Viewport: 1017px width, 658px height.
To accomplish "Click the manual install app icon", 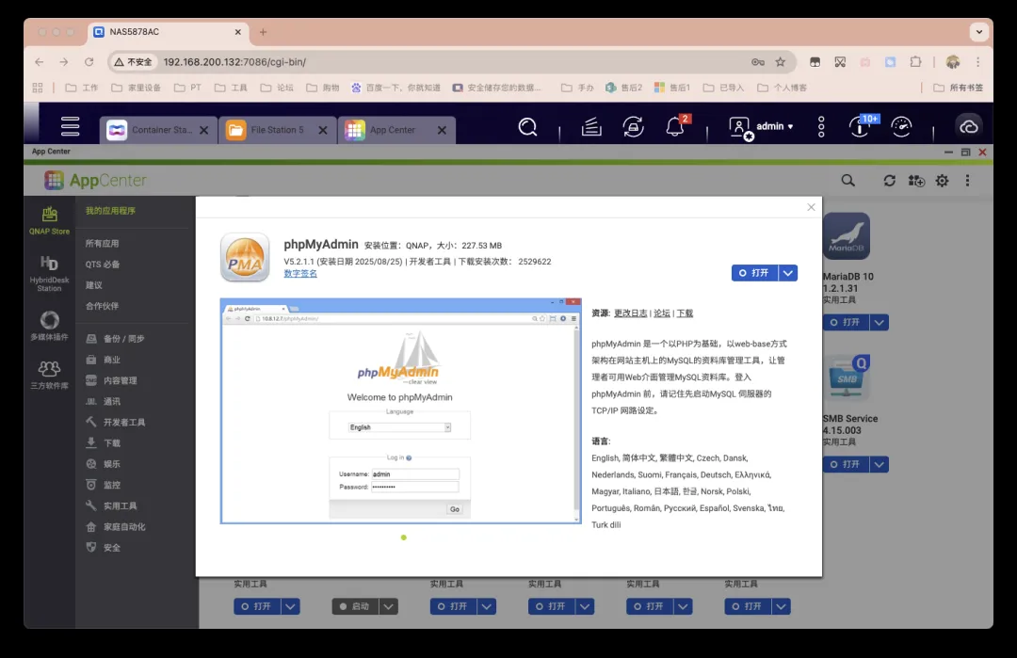I will pyautogui.click(x=915, y=181).
